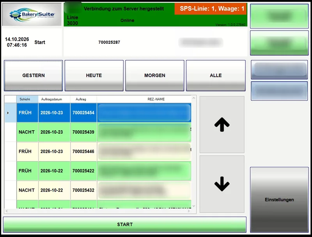Viewport: 312px width, 237px height.
Task: Sort by the Auftragsdatum column header
Action: 54,99
